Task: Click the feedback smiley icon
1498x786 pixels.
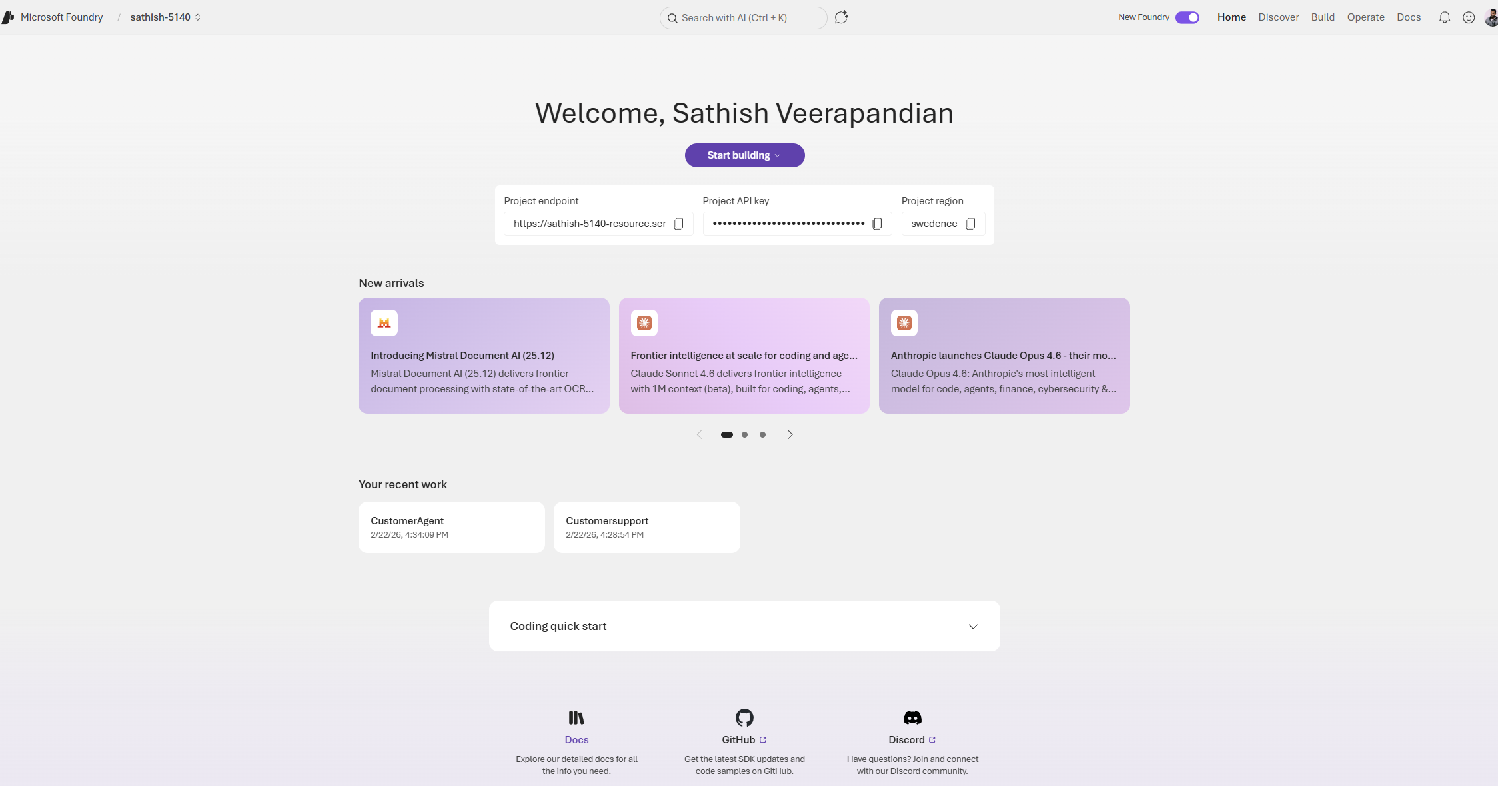Action: point(1469,17)
